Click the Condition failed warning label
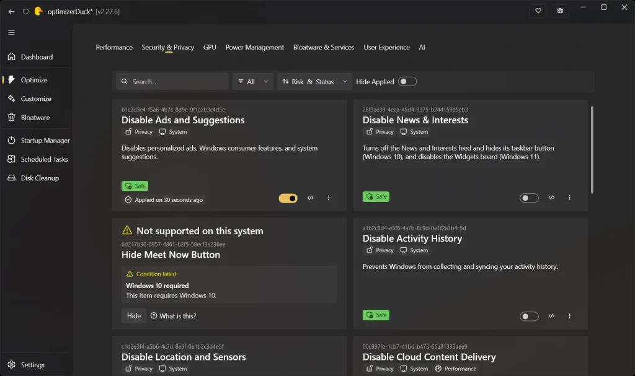 [151, 274]
